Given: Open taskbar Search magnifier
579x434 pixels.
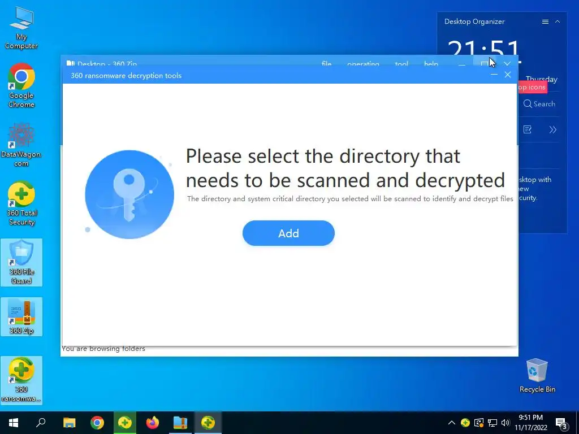Looking at the screenshot, I should tap(41, 423).
